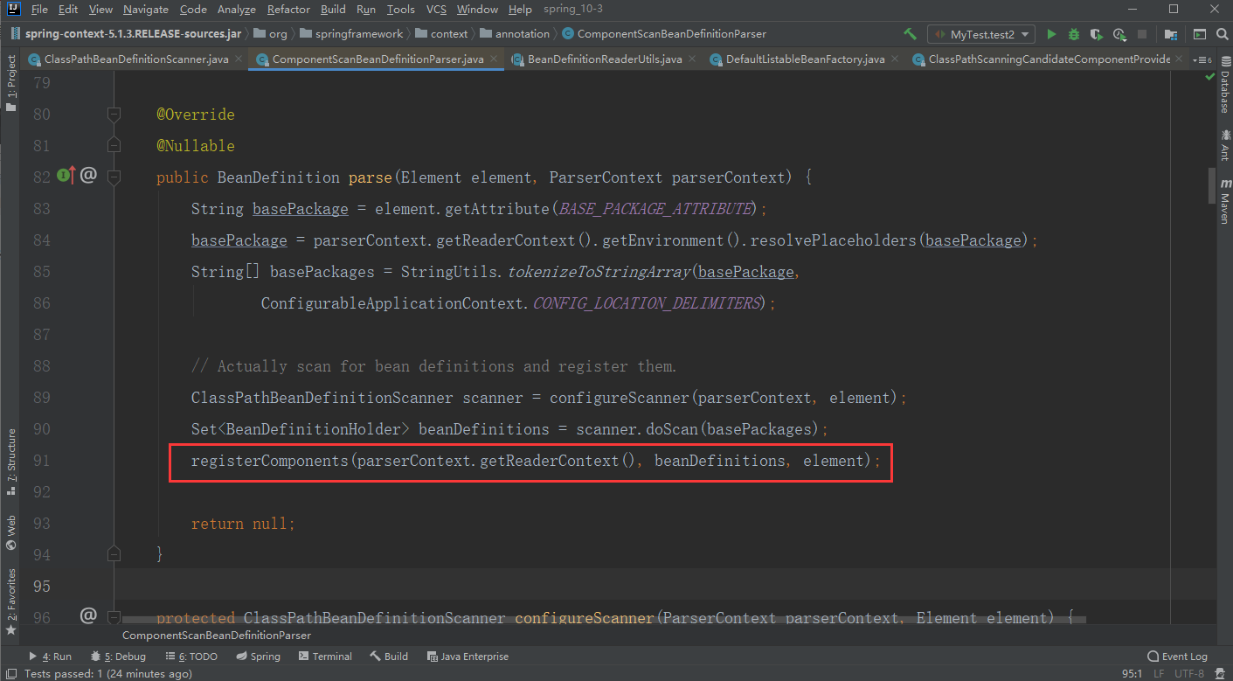This screenshot has width=1233, height=681.
Task: Click the Run with Profiler clock icon
Action: (x=1119, y=34)
